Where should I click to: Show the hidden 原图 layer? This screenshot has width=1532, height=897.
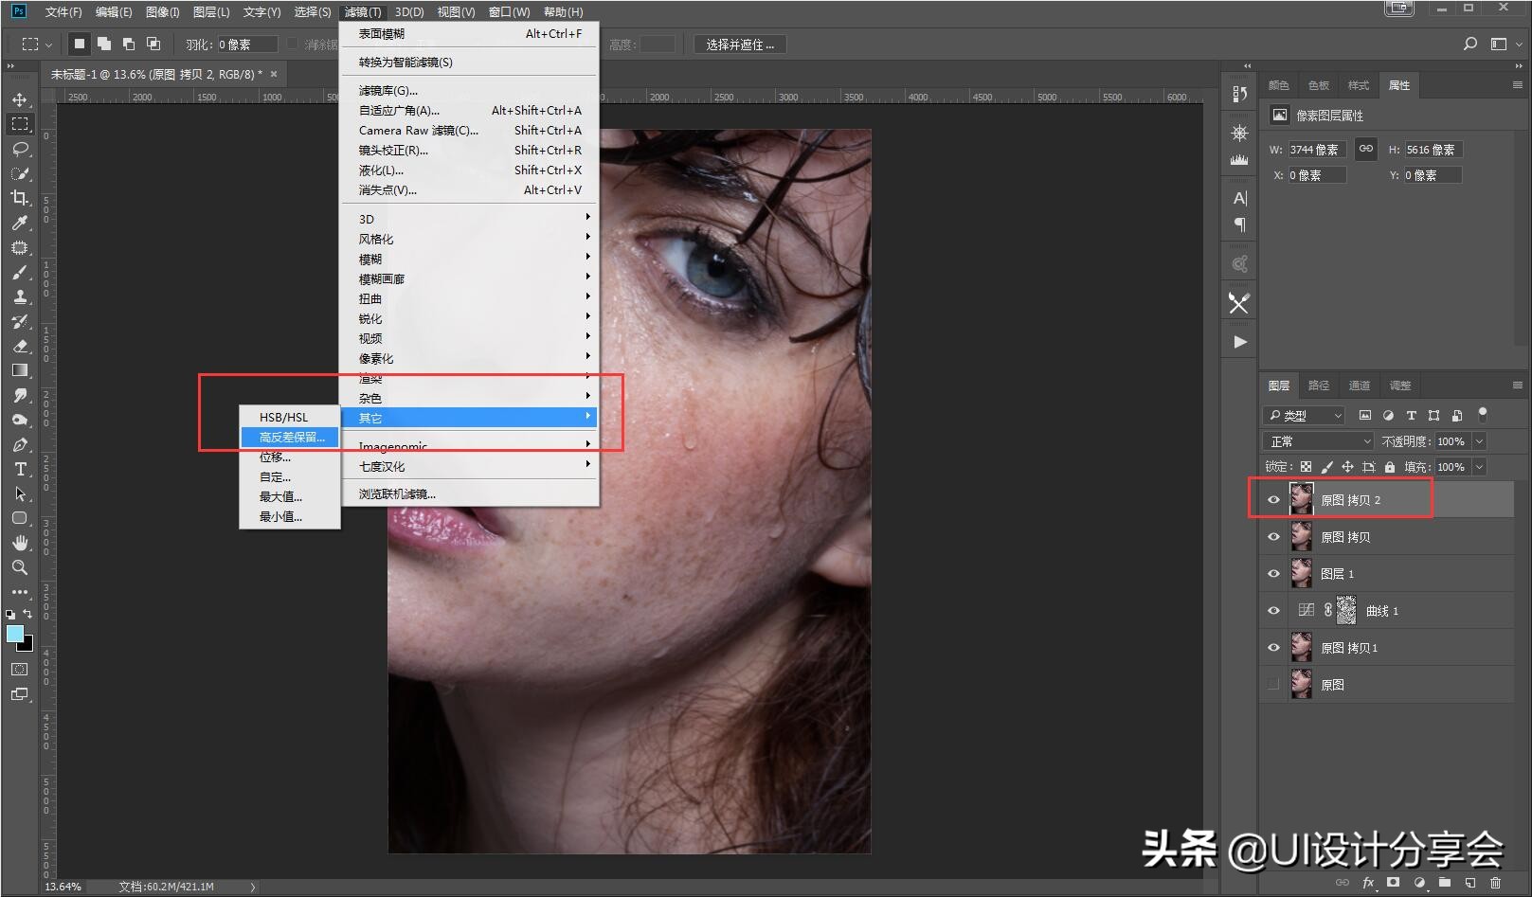point(1273,684)
